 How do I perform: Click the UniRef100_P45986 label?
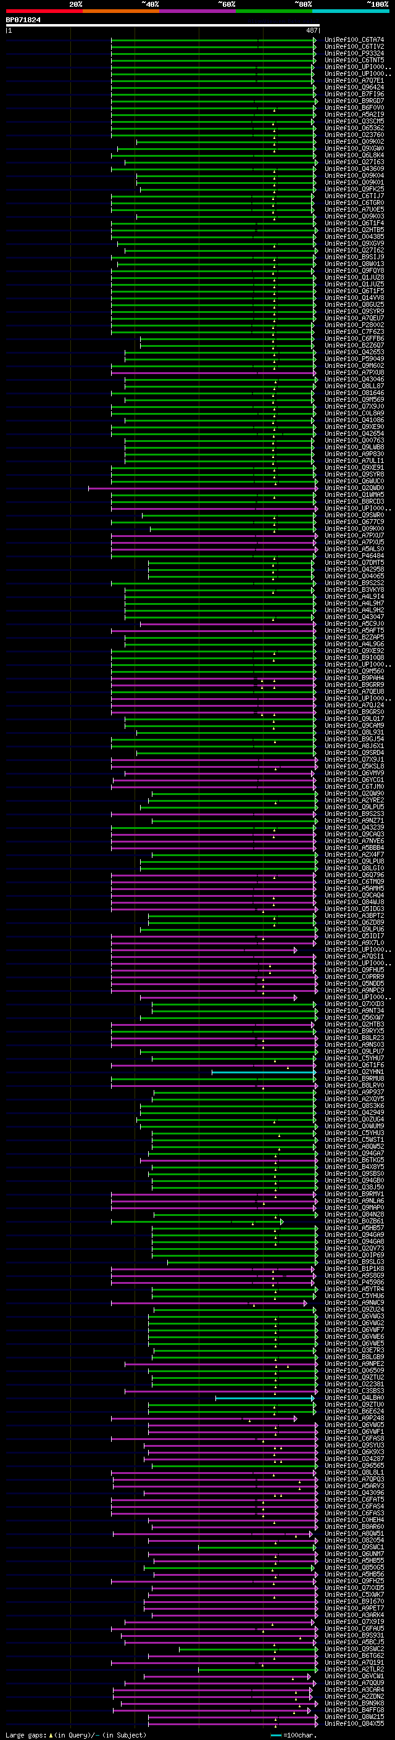[354, 1282]
